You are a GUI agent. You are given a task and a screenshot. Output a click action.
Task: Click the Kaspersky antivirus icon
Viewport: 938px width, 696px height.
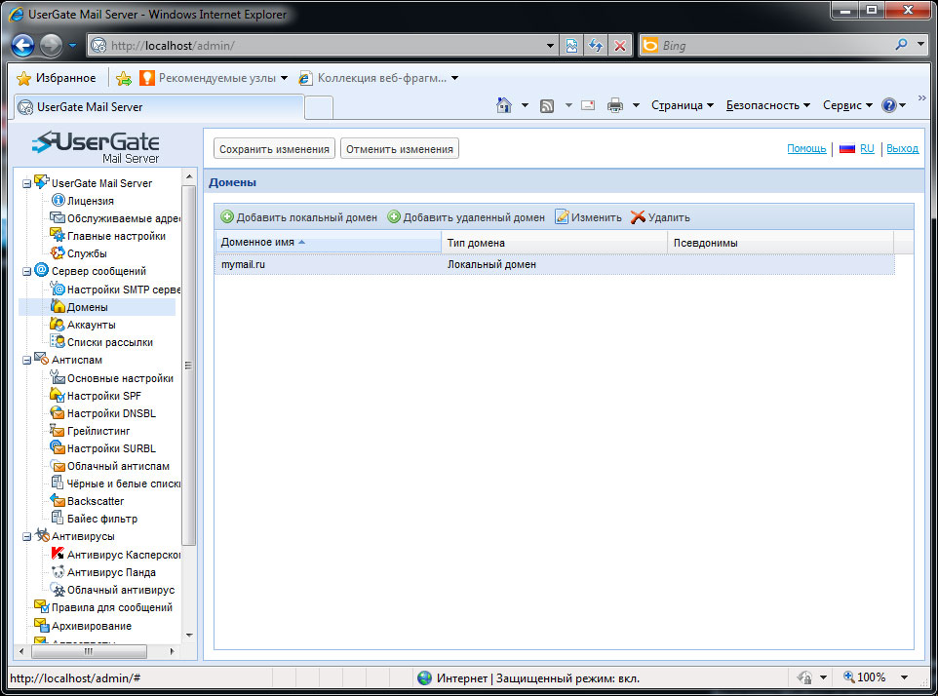(58, 554)
